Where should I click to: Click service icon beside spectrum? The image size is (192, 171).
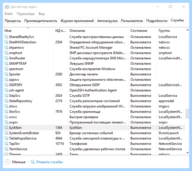6,69
